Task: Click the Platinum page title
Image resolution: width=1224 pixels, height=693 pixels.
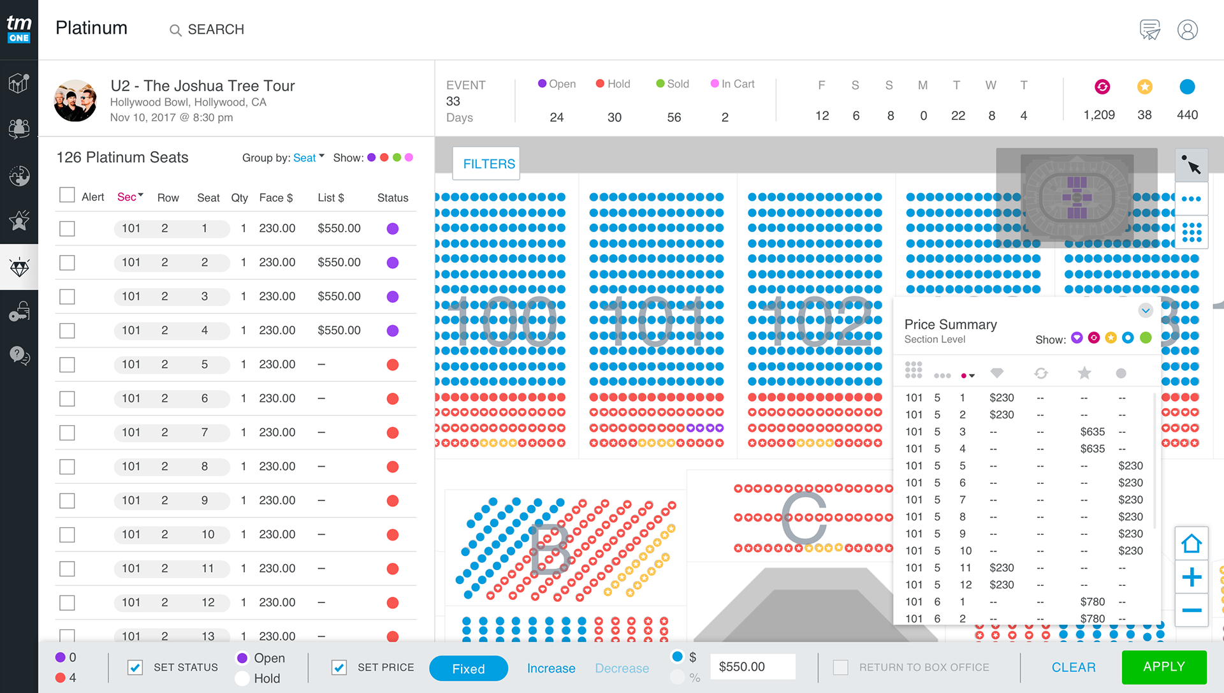Action: tap(91, 28)
